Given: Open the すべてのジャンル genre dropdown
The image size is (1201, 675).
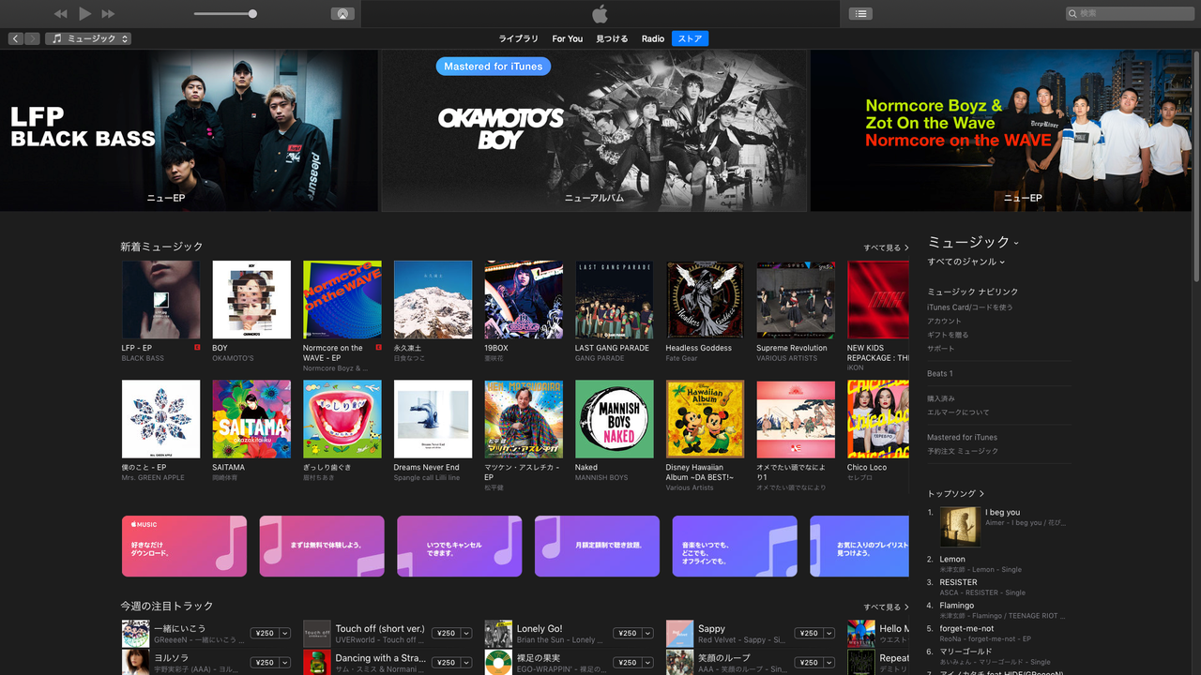Looking at the screenshot, I should click(966, 262).
